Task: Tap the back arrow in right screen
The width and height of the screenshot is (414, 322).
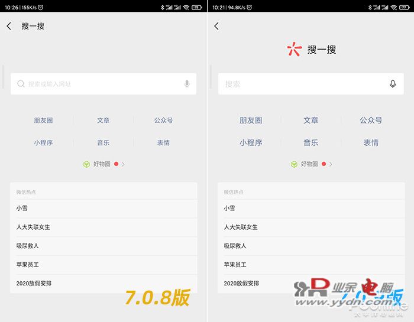Action: pos(216,26)
